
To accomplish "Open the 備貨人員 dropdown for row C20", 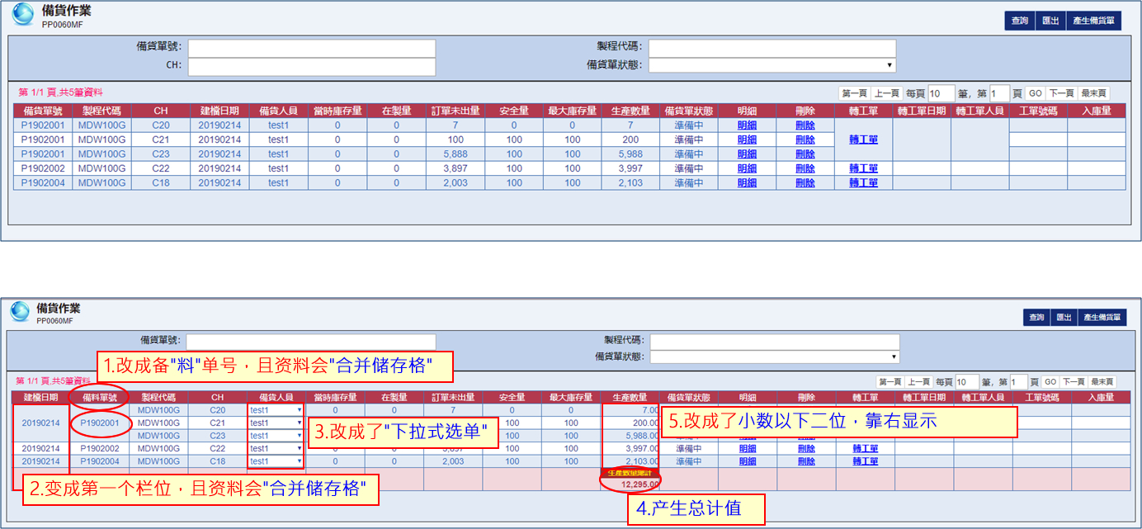I will (276, 410).
